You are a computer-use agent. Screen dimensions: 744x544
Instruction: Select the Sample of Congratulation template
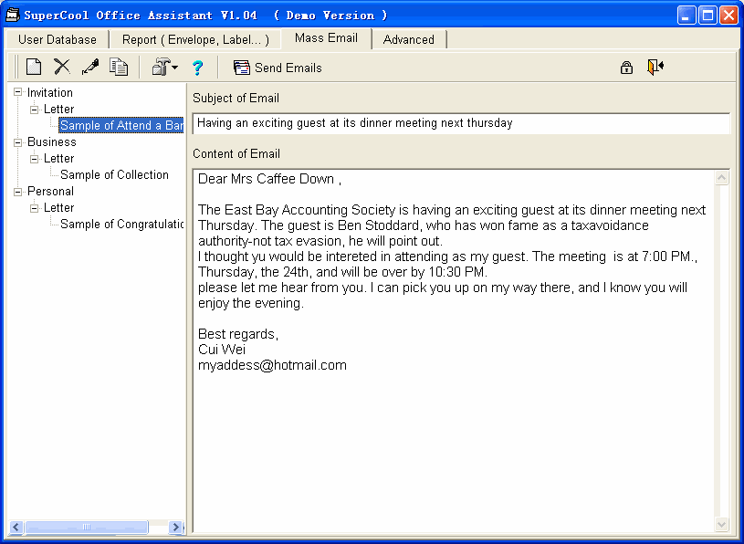pos(121,224)
